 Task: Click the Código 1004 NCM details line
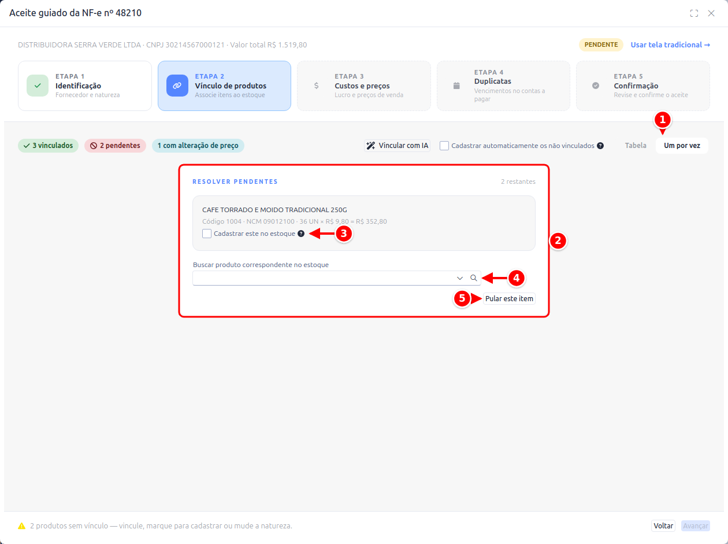(x=295, y=221)
